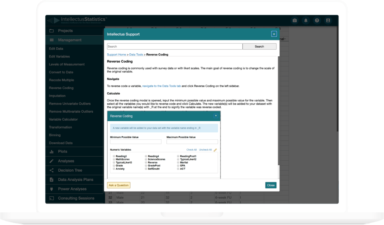Screen dimensions: 384x225
Task: Select Recode Multiple in sidebar
Action: tap(61, 80)
